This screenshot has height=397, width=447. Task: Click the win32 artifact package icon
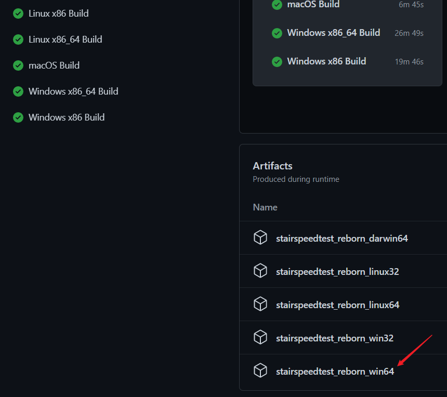coord(260,338)
